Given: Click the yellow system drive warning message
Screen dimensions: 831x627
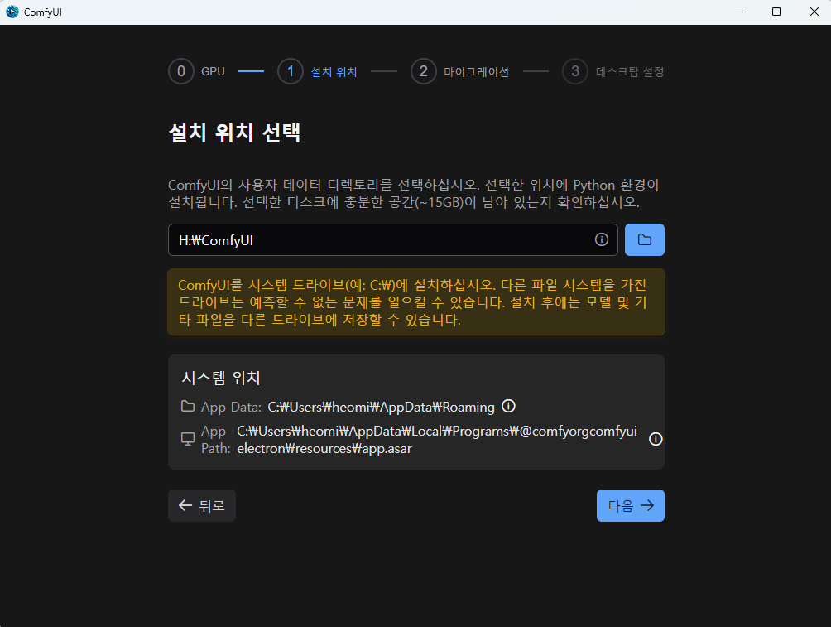Looking at the screenshot, I should [x=416, y=301].
